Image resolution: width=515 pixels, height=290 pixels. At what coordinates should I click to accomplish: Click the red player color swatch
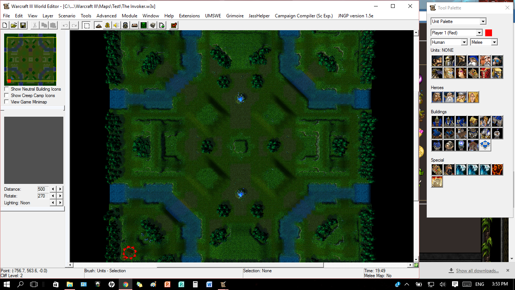(x=489, y=33)
